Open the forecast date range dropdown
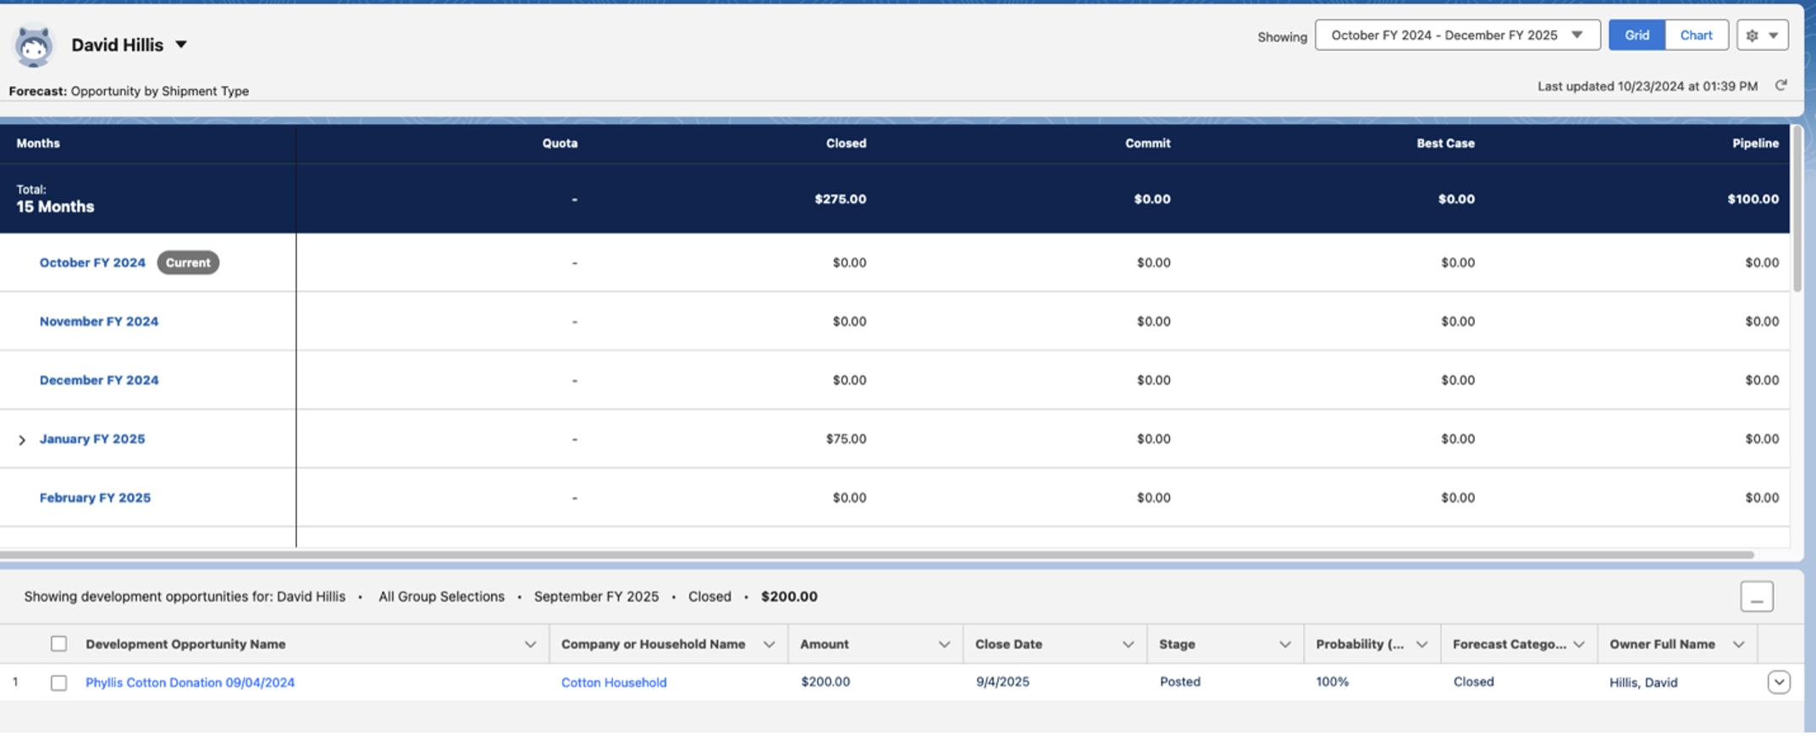1816x736 pixels. point(1457,36)
